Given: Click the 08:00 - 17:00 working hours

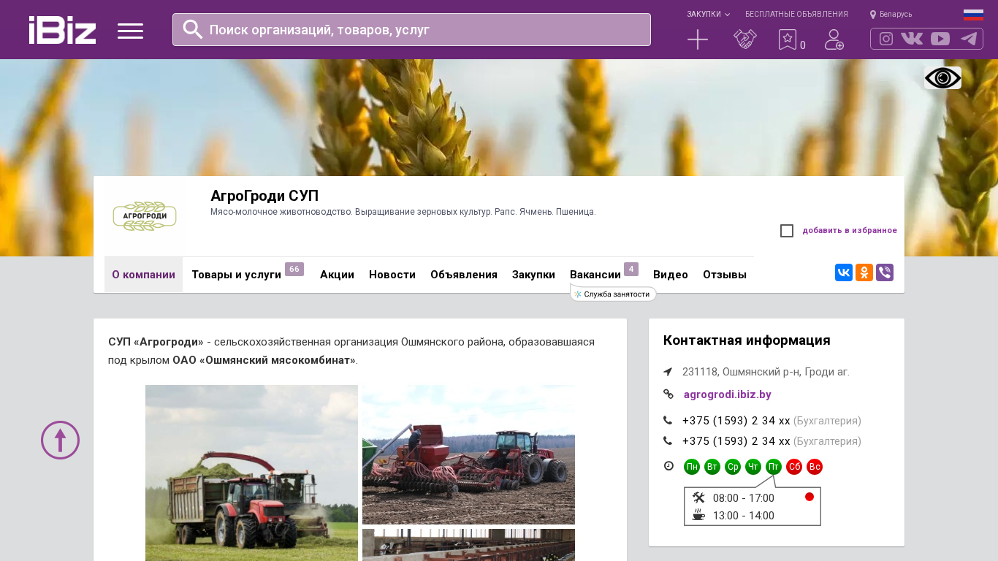Looking at the screenshot, I should pos(744,498).
